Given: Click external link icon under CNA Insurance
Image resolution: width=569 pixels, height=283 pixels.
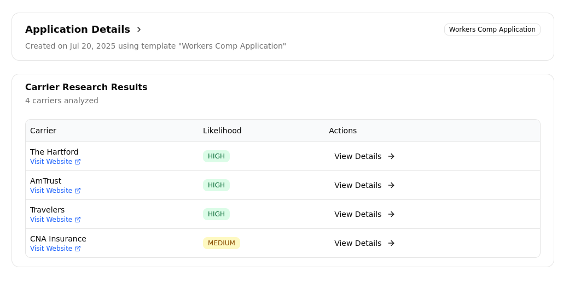Looking at the screenshot, I should click(78, 249).
